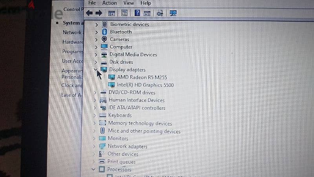Screen dimensions: 314x177
Task: Select the AMD Radeon R5 M255 entry
Action: (142, 77)
